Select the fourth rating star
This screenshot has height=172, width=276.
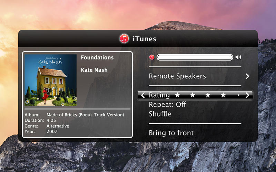coord(223,95)
